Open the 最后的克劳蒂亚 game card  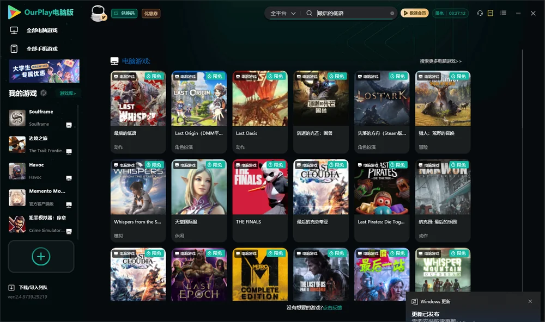pyautogui.click(x=321, y=201)
